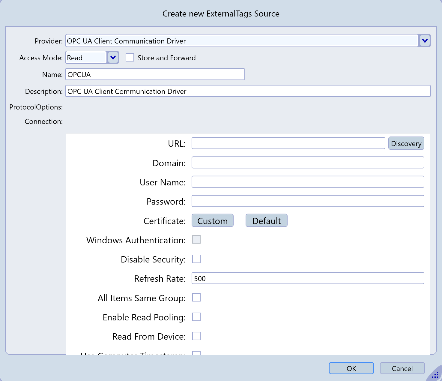The height and width of the screenshot is (381, 442).
Task: Enable the Store and Forward checkbox
Action: click(130, 58)
